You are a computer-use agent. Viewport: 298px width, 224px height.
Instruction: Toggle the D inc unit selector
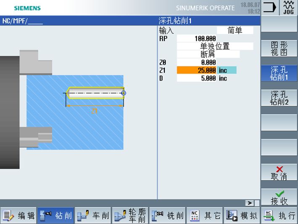coord(223,78)
